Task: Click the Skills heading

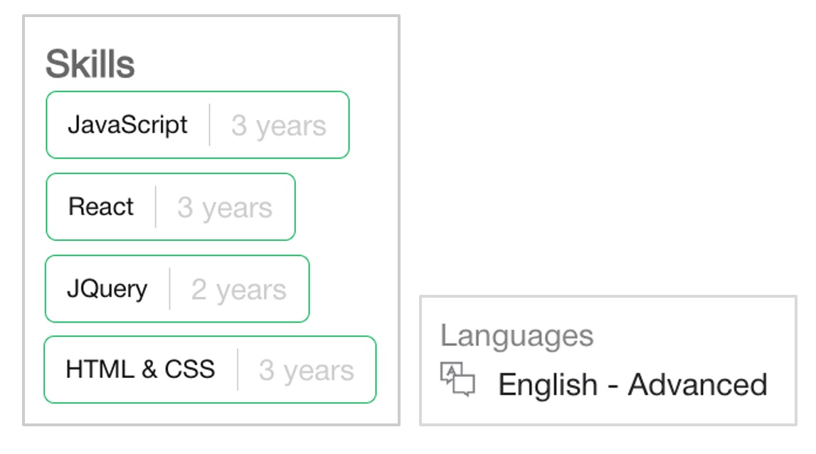Action: 90,65
